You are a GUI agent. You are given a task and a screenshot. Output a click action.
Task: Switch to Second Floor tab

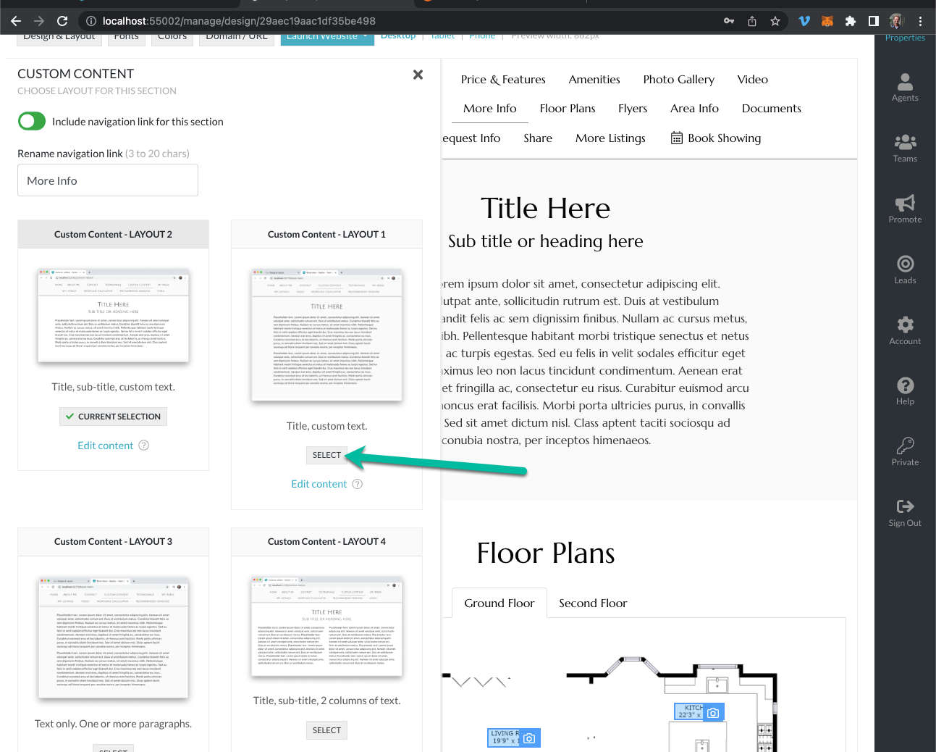593,603
